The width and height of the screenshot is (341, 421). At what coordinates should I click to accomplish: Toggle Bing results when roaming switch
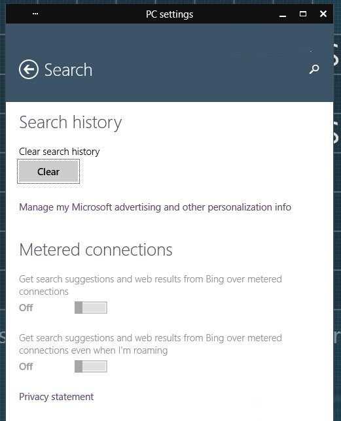tap(91, 367)
